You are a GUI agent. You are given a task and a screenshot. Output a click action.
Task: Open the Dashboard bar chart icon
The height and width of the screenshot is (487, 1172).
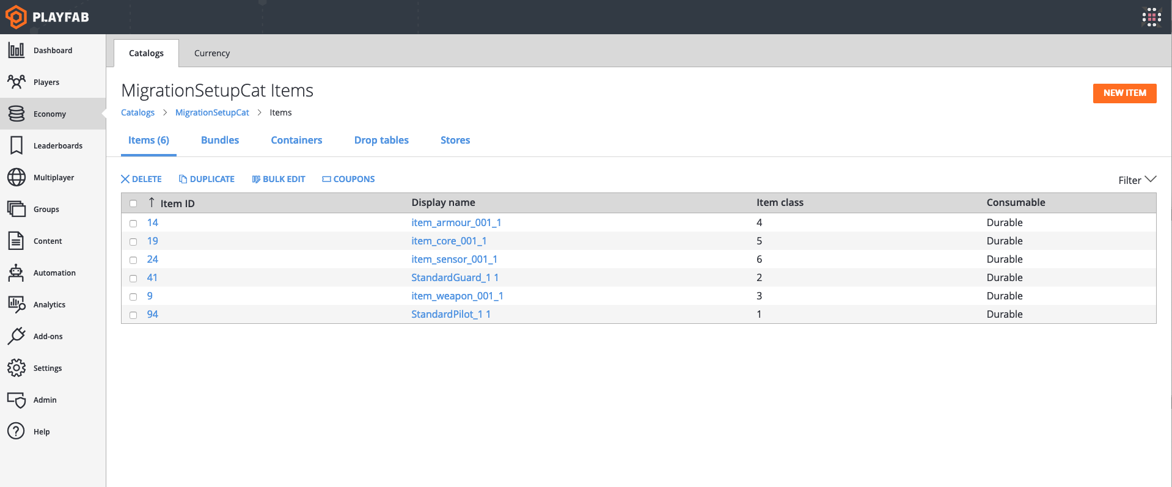tap(16, 50)
